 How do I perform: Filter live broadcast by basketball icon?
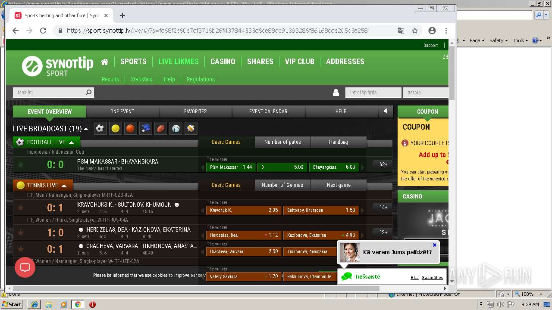click(130, 128)
